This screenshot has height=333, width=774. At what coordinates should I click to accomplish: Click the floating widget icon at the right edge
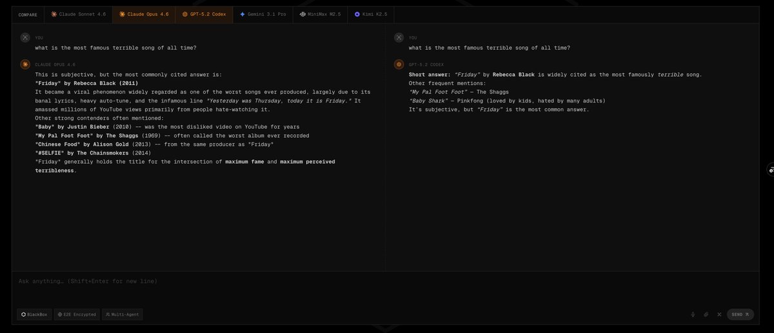tap(770, 170)
